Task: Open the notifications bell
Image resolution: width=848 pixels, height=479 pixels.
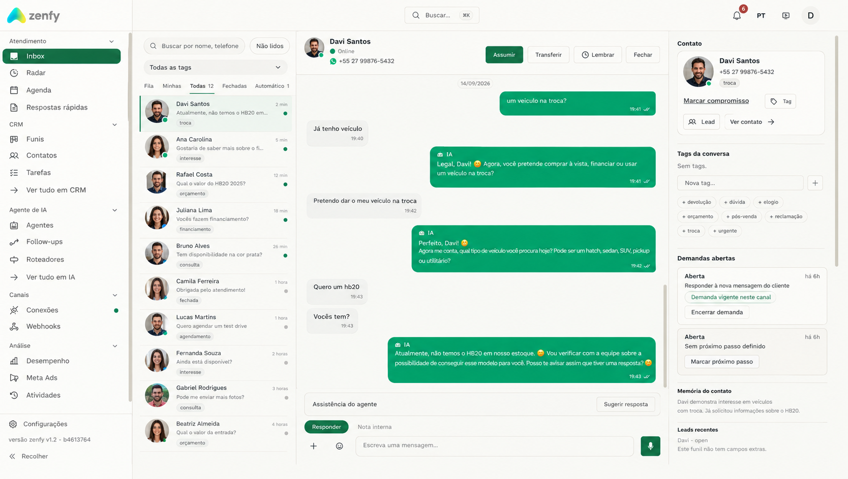Action: tap(737, 15)
